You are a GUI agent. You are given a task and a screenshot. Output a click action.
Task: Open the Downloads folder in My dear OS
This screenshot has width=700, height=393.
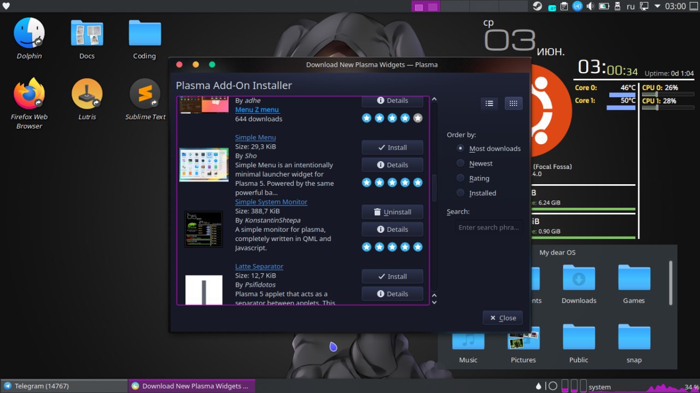pos(579,284)
